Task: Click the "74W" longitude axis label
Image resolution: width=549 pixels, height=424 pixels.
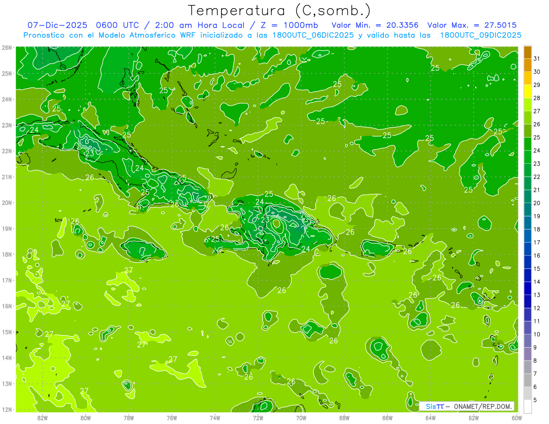Action: pyautogui.click(x=215, y=418)
